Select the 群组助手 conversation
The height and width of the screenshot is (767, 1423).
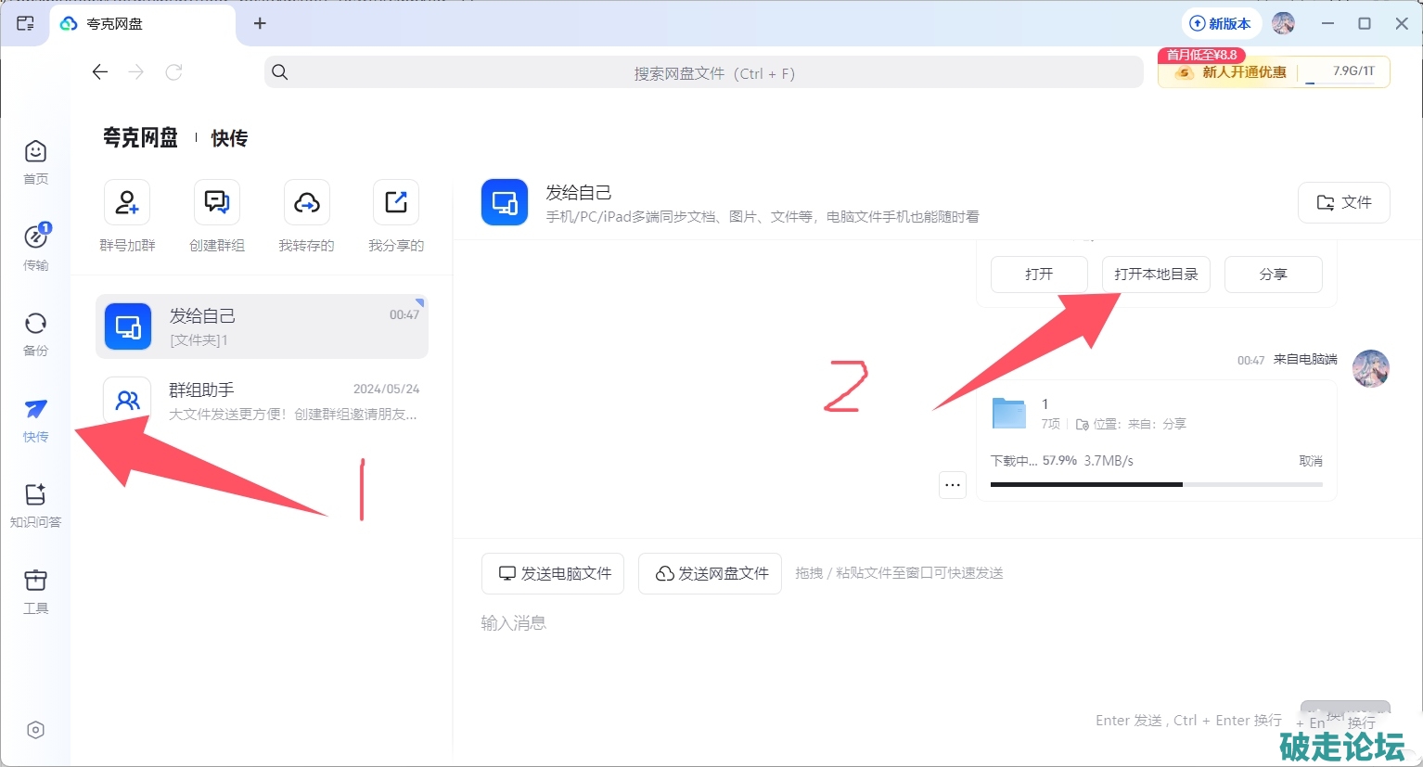pos(262,401)
